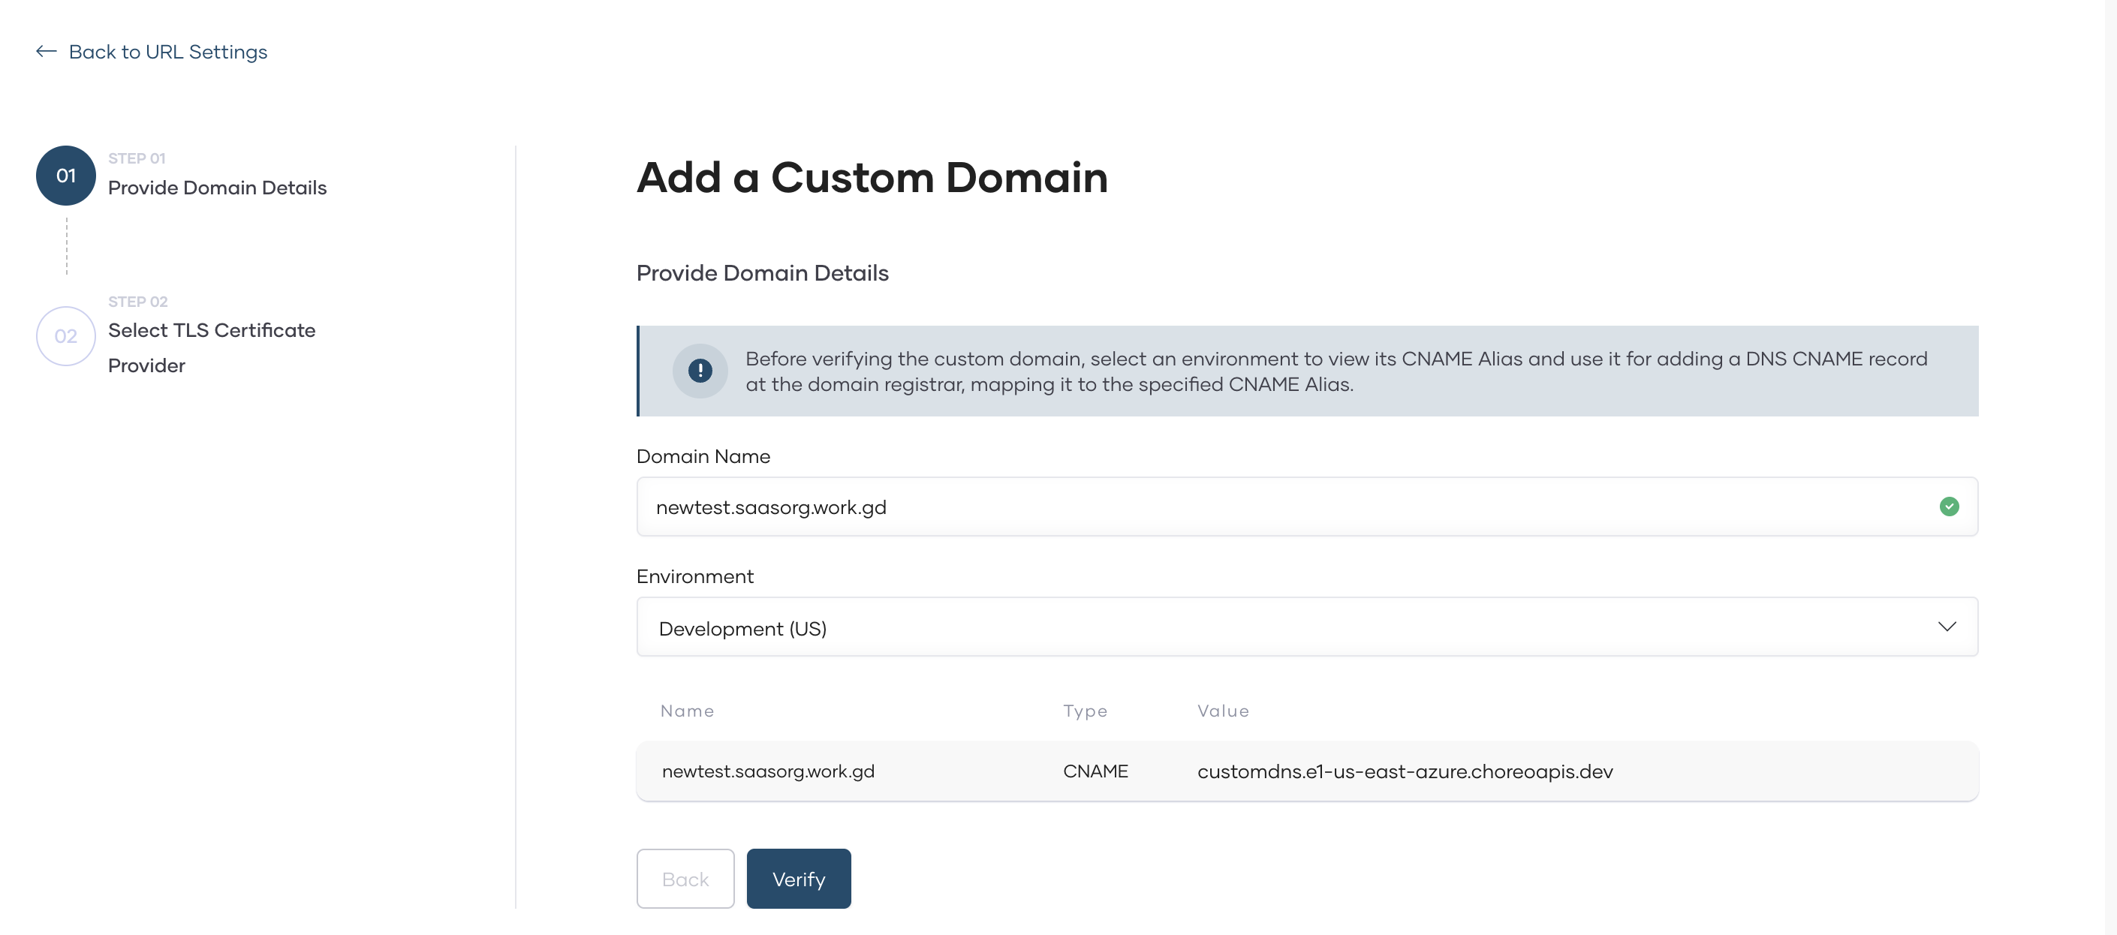
Task: Click into the Domain Name input field
Action: pos(1233,507)
